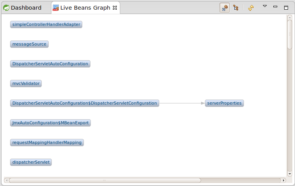Click the vertical scrollbar down arrow
The height and width of the screenshot is (186, 295).
point(290,174)
